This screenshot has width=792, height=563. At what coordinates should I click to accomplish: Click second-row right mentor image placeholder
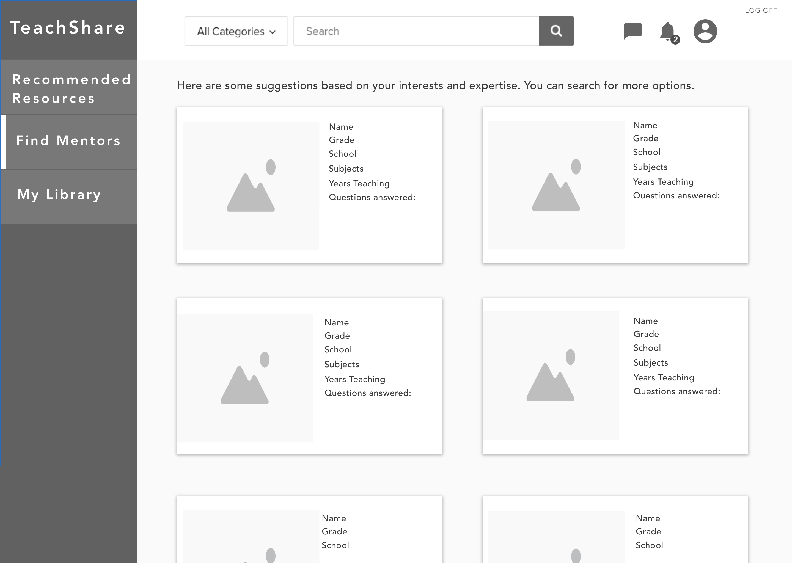pyautogui.click(x=551, y=375)
